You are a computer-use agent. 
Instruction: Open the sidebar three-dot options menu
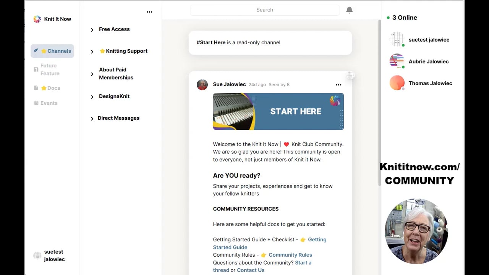[149, 12]
